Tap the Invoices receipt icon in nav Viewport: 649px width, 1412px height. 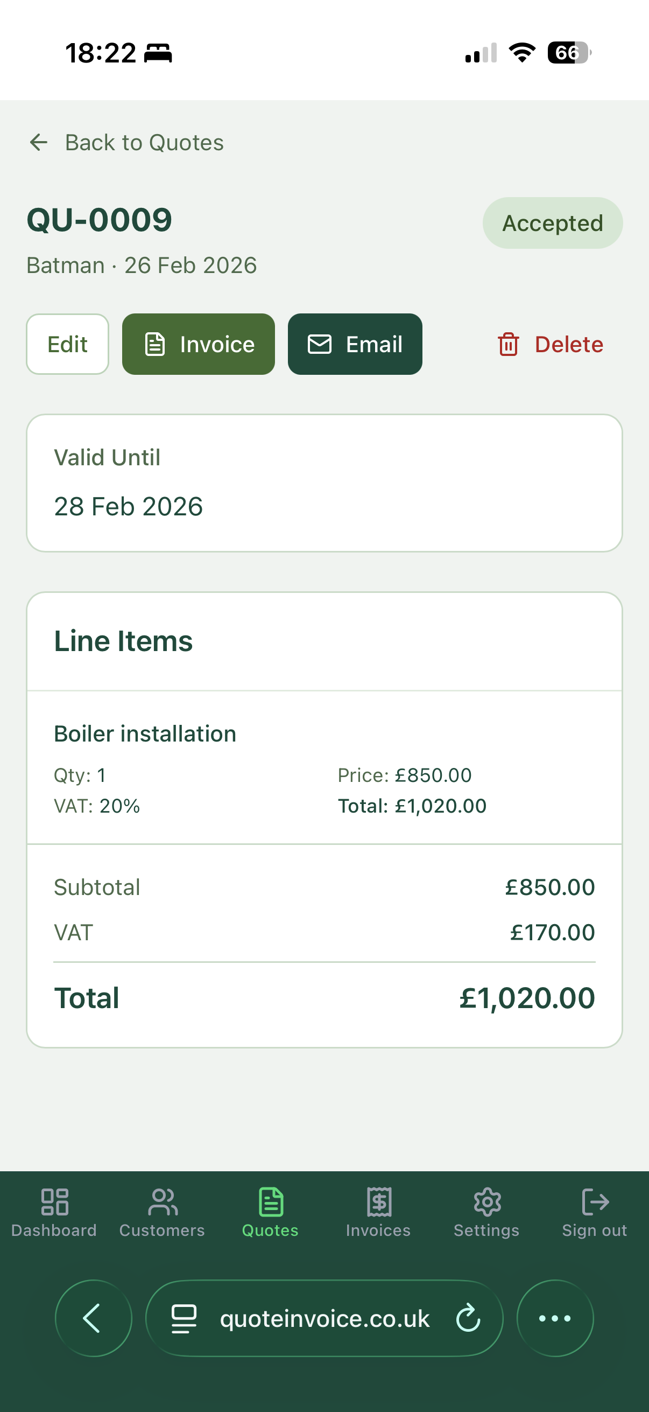(x=378, y=1201)
